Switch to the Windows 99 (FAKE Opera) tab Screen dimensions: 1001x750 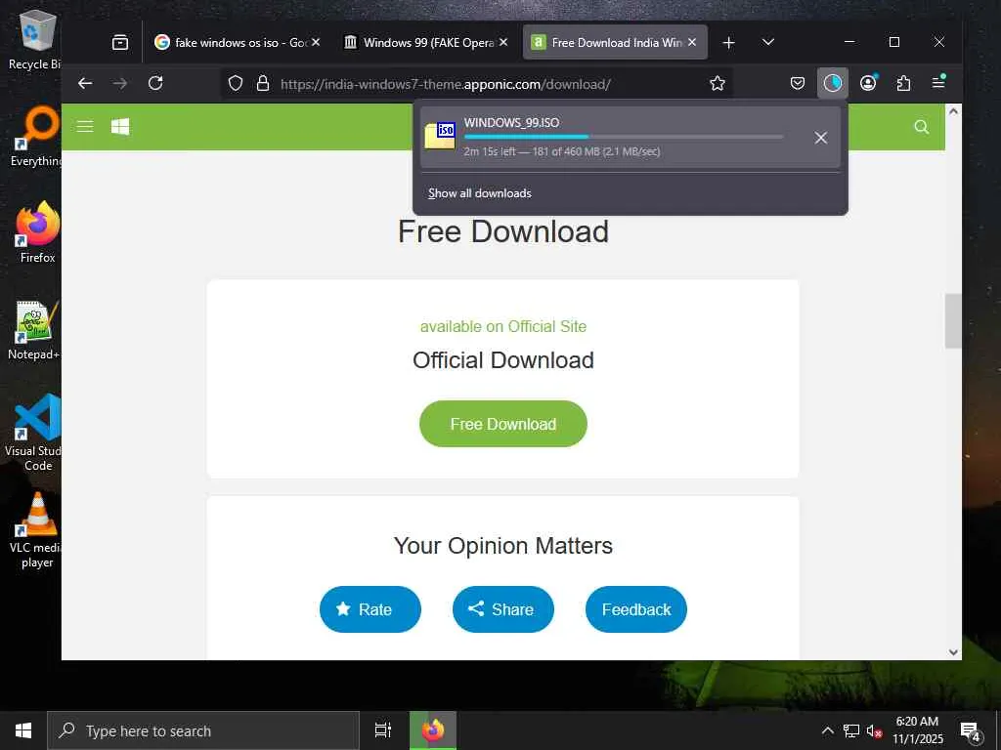pyautogui.click(x=425, y=43)
